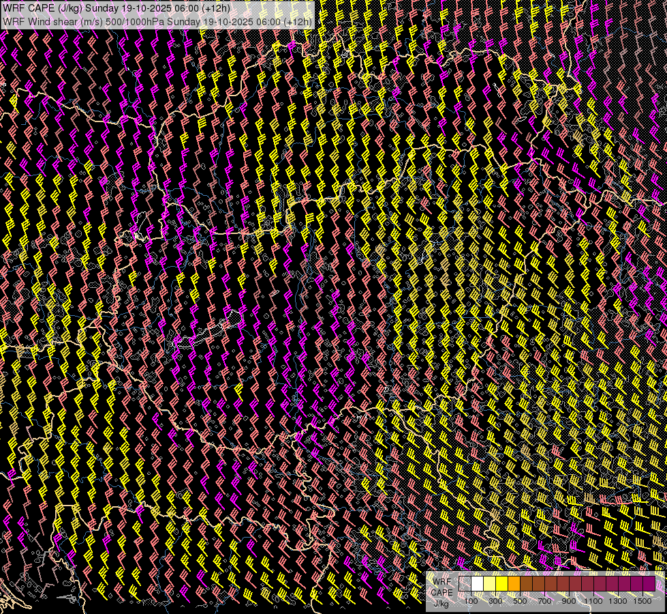Screen dimensions: 667x614
Task: Click the WRF CAPE title line
Action: pyautogui.click(x=116, y=8)
